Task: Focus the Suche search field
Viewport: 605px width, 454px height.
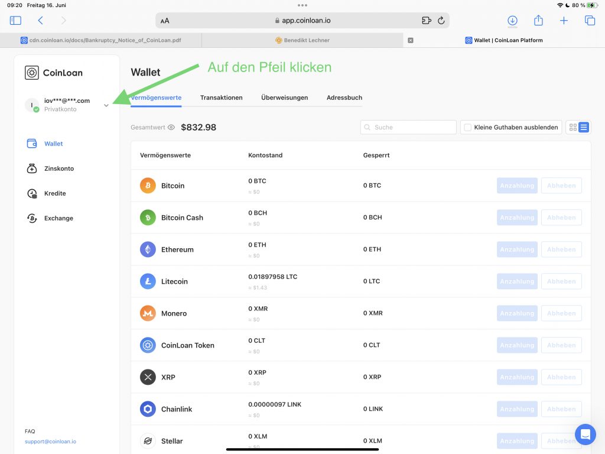Action: pos(408,128)
